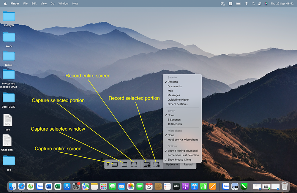
Task: Open Numbers app in Dock
Action: [204, 186]
